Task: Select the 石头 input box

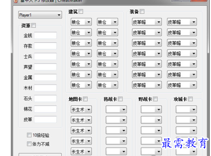Action: [45, 98]
